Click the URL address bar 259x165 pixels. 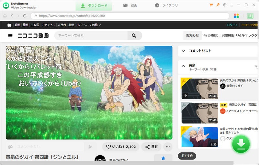130,16
